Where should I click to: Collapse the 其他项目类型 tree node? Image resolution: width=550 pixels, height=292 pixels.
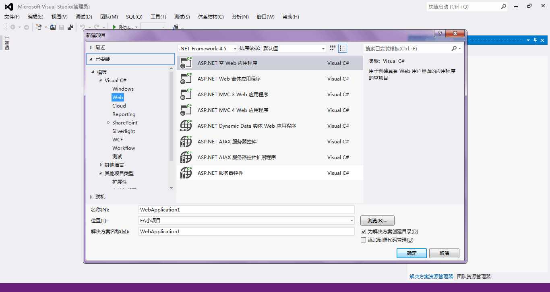pyautogui.click(x=101, y=174)
